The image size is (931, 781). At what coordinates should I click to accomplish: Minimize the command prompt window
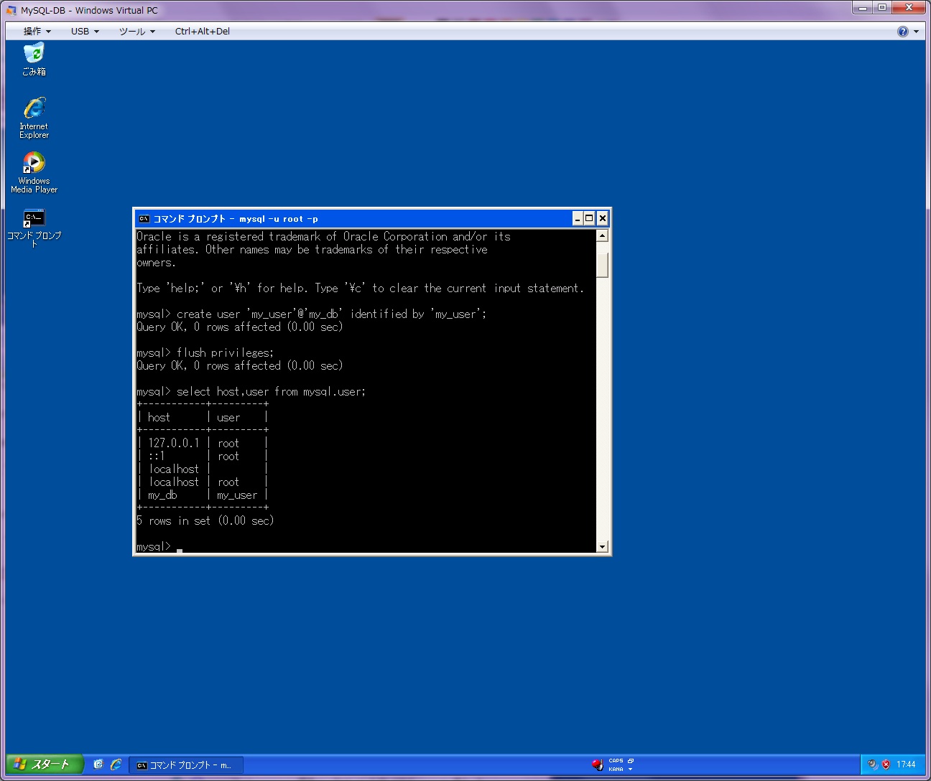[x=578, y=219]
